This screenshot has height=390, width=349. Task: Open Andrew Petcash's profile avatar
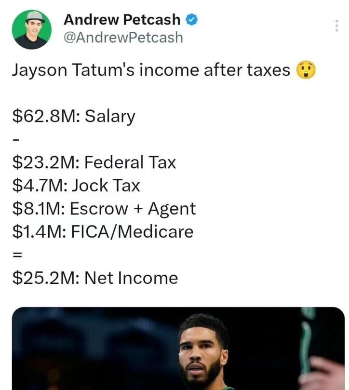pos(31,29)
